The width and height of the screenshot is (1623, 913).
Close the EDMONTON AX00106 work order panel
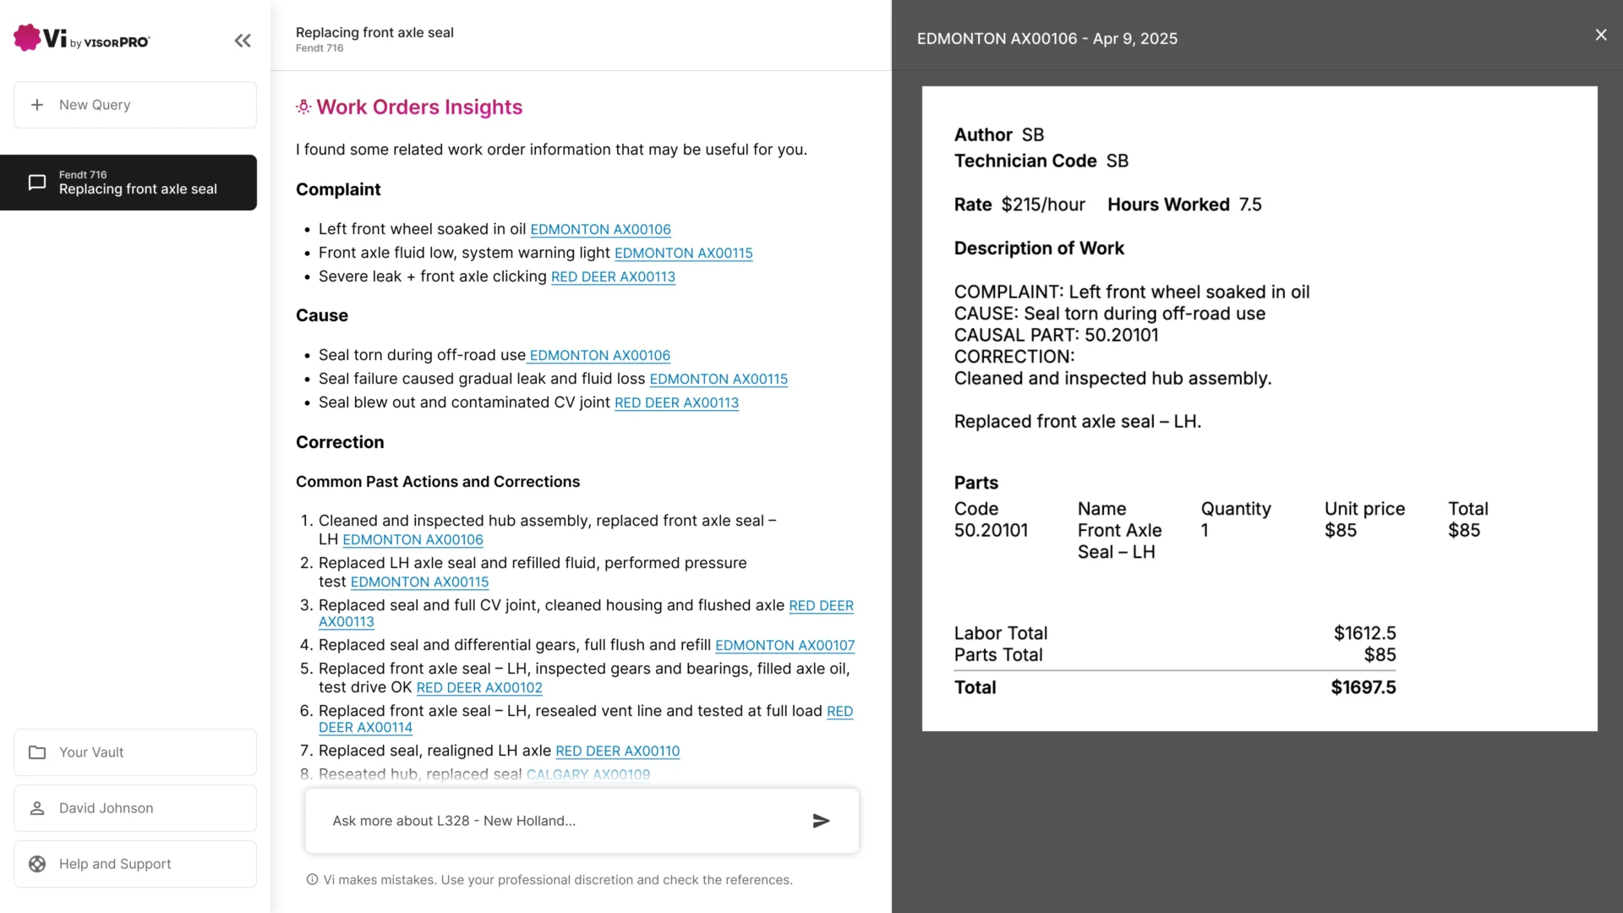coord(1600,35)
